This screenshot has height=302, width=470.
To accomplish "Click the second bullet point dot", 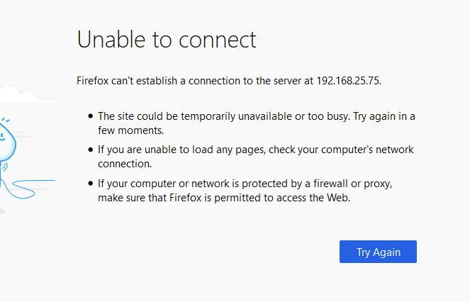I will click(x=91, y=150).
